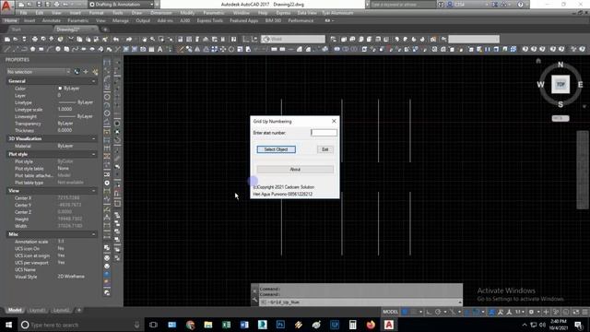The image size is (590, 332).
Task: Toggle 2D object snap in status bar
Action: [x=476, y=312]
